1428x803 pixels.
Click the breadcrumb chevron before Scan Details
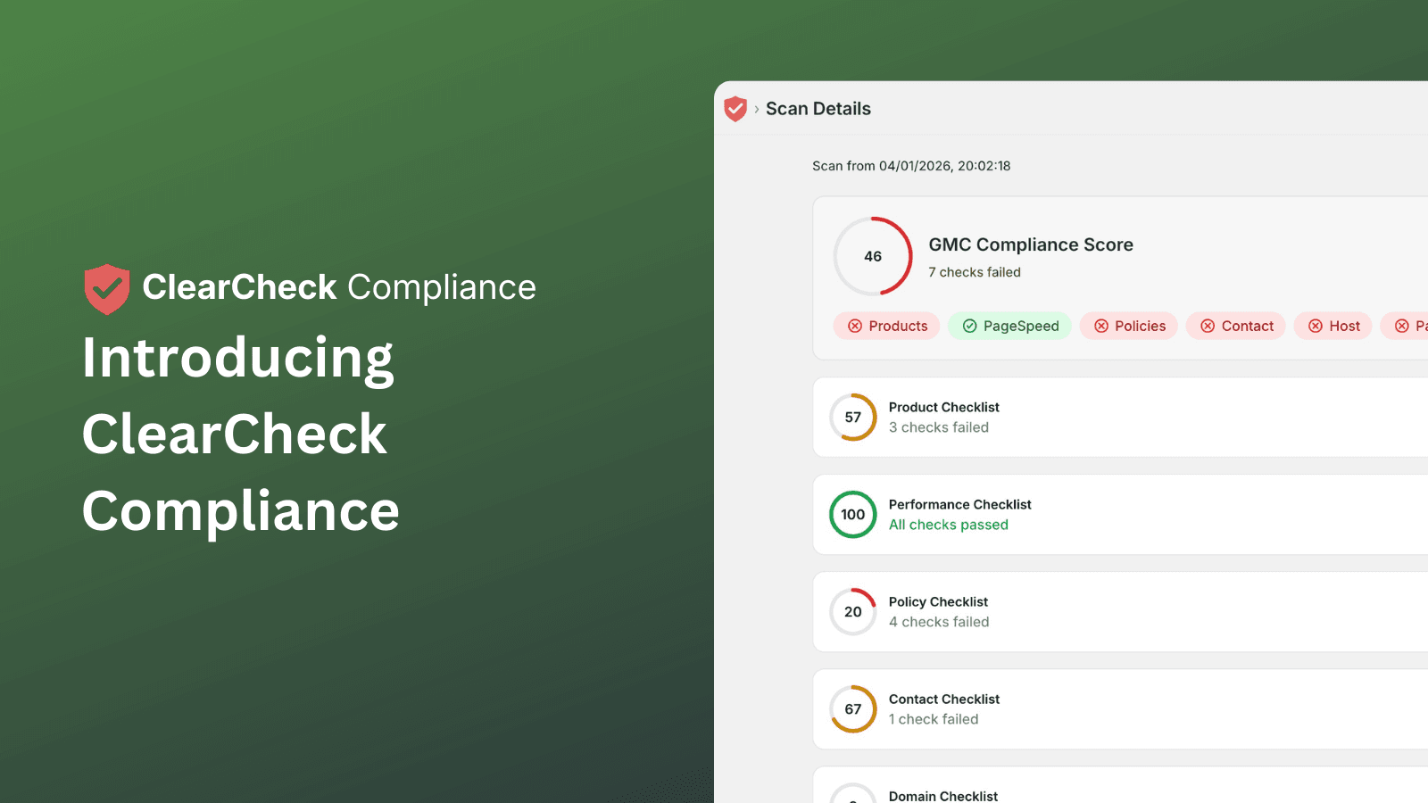click(757, 109)
